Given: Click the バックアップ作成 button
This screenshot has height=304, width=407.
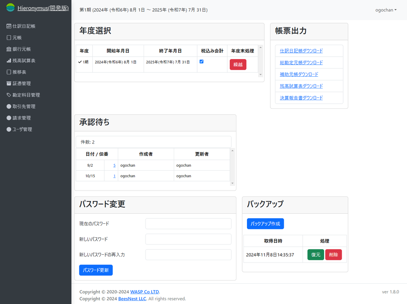Looking at the screenshot, I should point(265,224).
